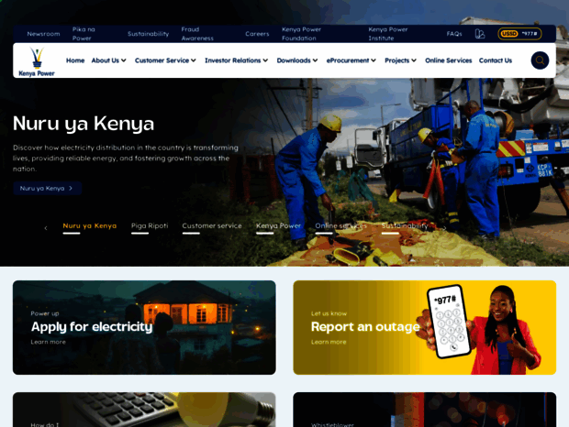Open the Projects dropdown menu
The height and width of the screenshot is (427, 569).
(400, 60)
